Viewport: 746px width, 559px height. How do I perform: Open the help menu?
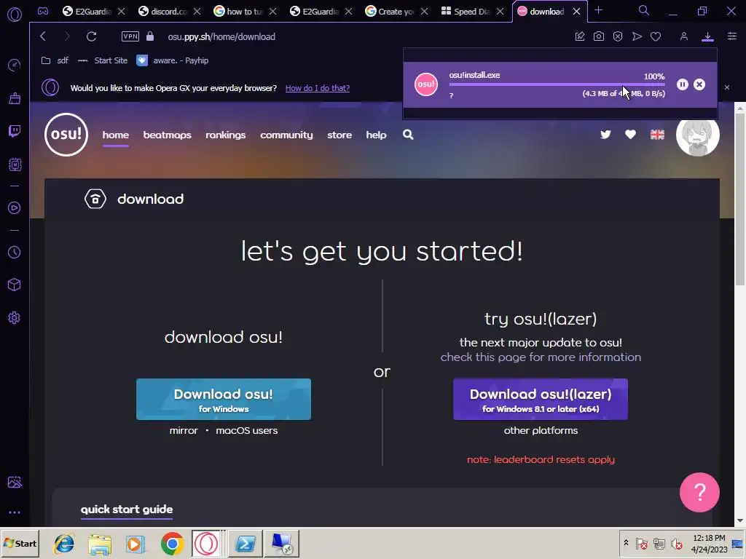(376, 135)
